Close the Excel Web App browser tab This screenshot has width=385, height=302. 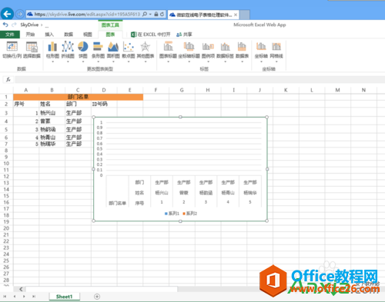click(236, 15)
